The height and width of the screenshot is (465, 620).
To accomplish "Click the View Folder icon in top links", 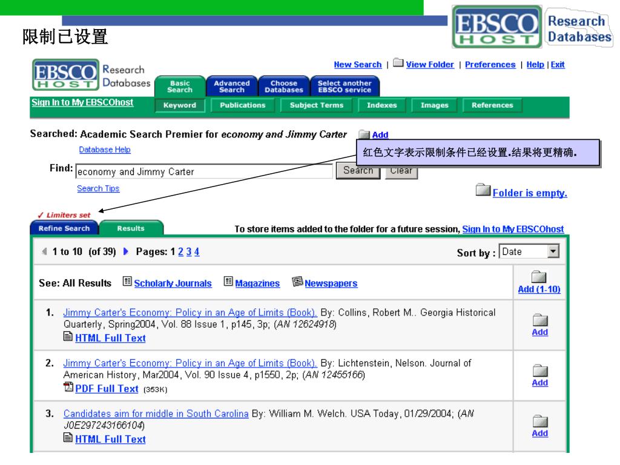I will pyautogui.click(x=398, y=63).
